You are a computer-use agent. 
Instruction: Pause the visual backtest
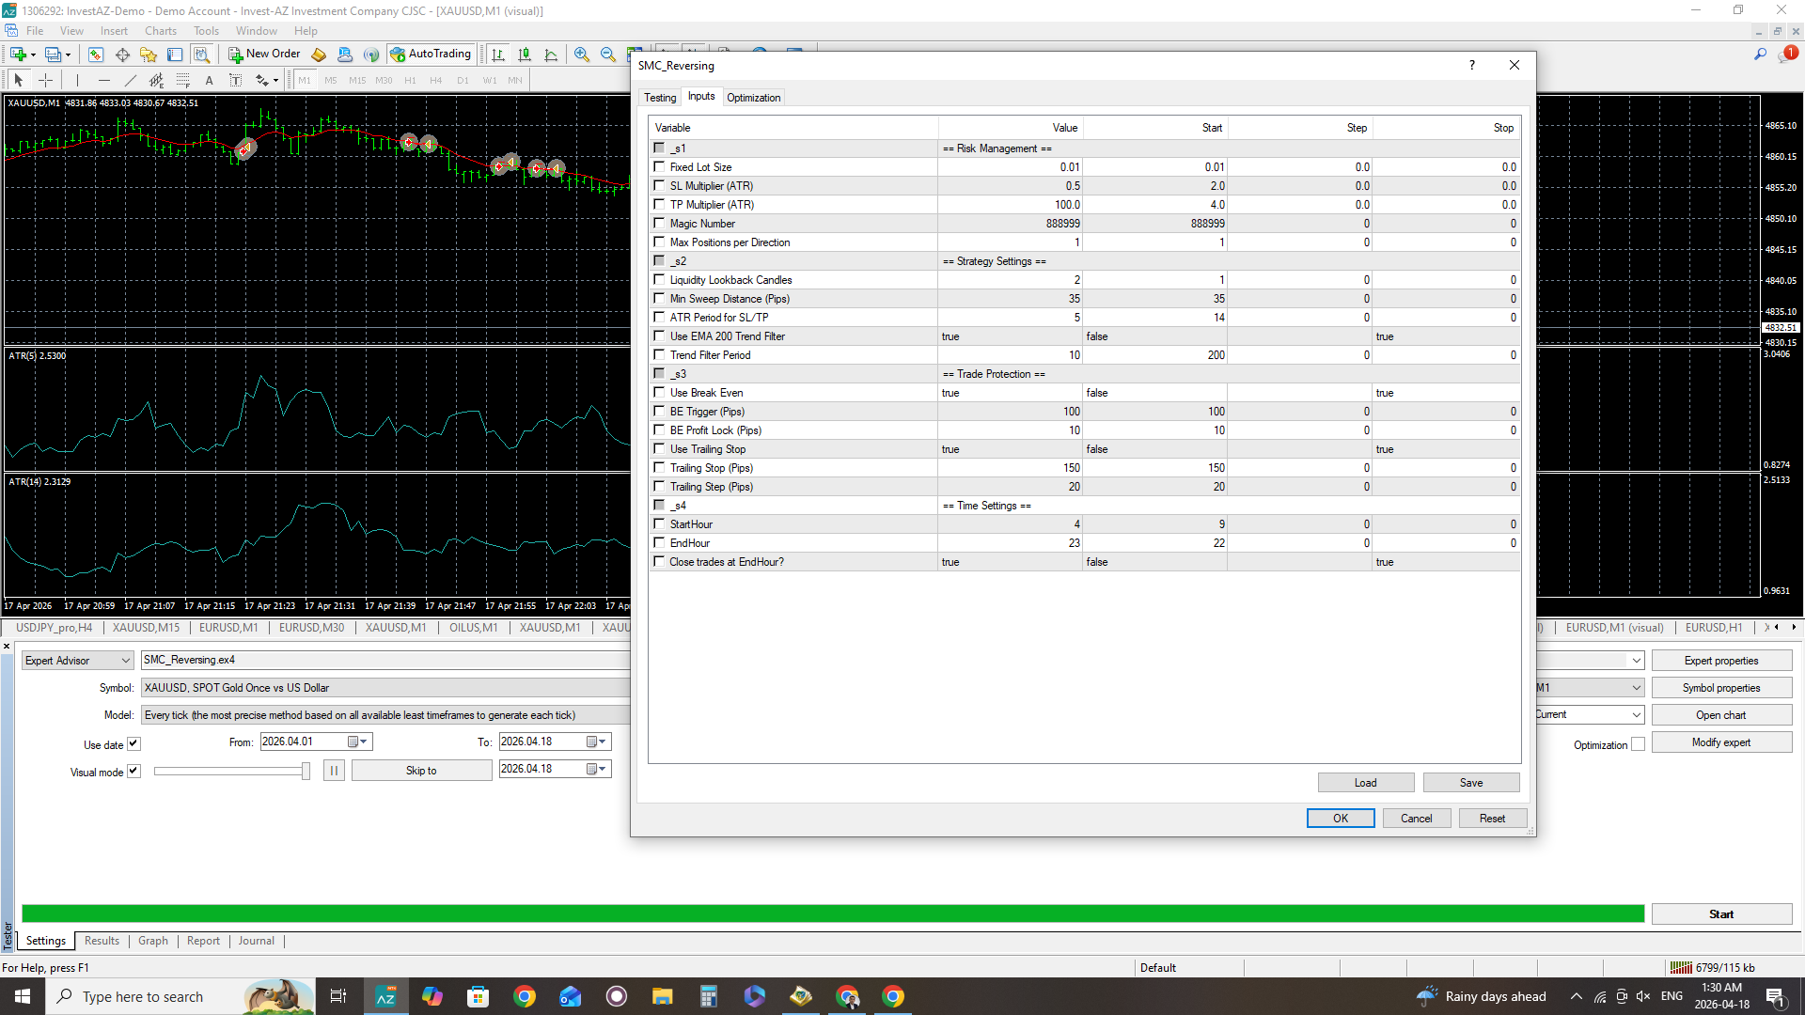pos(334,771)
